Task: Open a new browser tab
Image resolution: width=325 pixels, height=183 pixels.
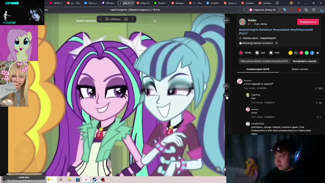Action: 277,3
